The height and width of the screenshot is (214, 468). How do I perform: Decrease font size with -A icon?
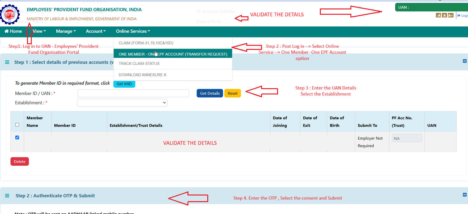tap(438, 15)
